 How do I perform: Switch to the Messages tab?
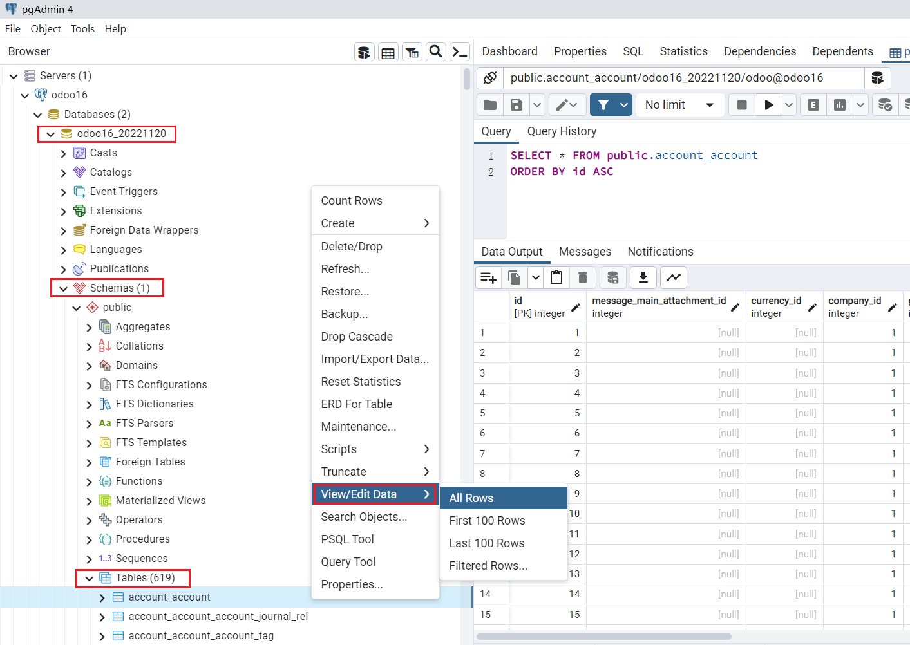585,252
